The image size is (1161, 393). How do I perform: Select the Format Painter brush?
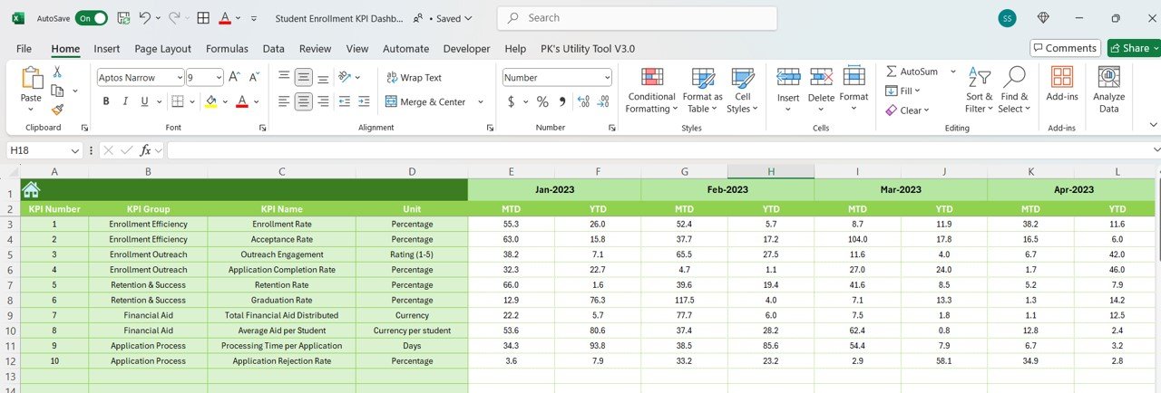click(57, 110)
